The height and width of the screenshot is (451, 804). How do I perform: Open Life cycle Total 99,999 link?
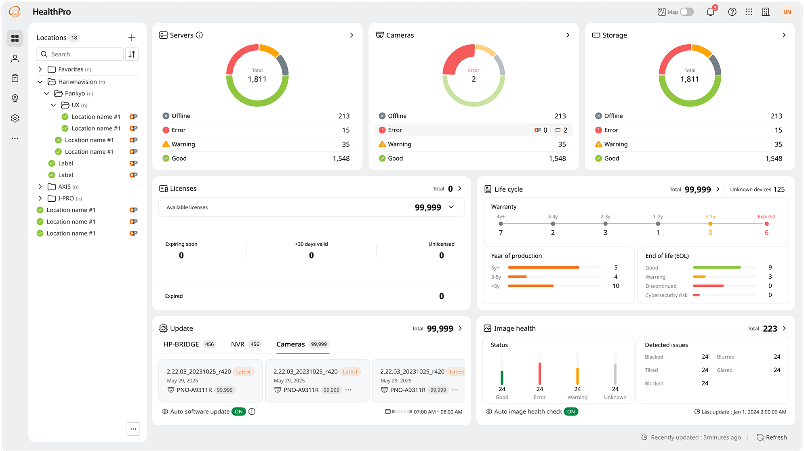[x=695, y=189]
